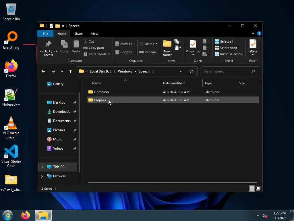The width and height of the screenshot is (294, 221).
Task: Go up one folder level arrow
Action: (x=71, y=71)
